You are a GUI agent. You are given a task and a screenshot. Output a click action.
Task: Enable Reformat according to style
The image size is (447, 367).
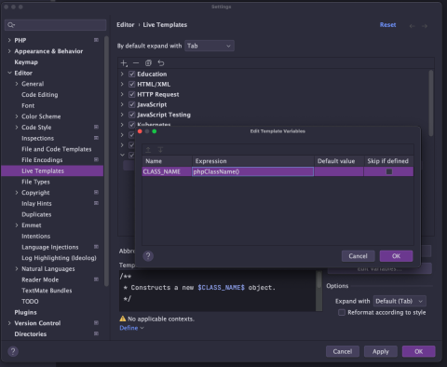tap(342, 312)
